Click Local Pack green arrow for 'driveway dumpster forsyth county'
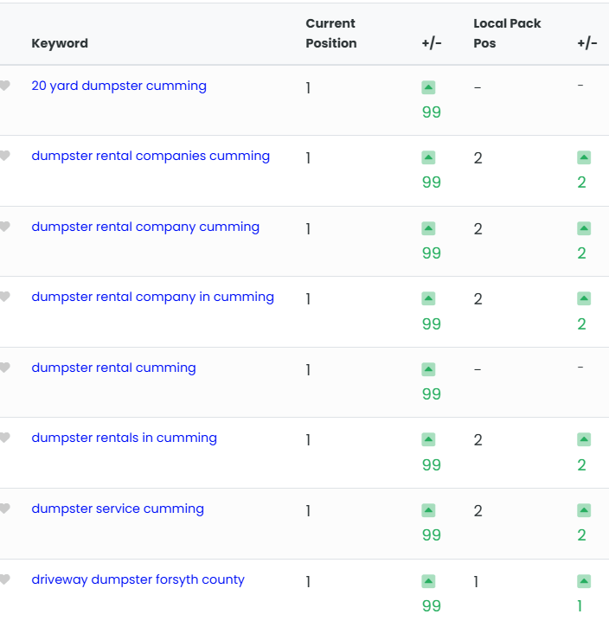The image size is (609, 627). (x=584, y=581)
